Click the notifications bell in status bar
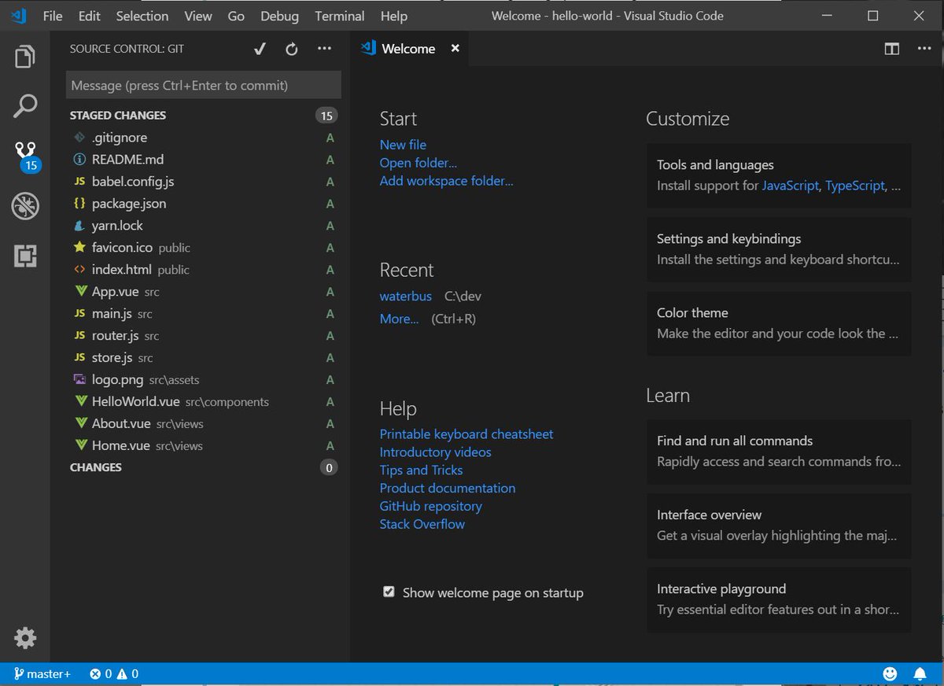 [920, 674]
